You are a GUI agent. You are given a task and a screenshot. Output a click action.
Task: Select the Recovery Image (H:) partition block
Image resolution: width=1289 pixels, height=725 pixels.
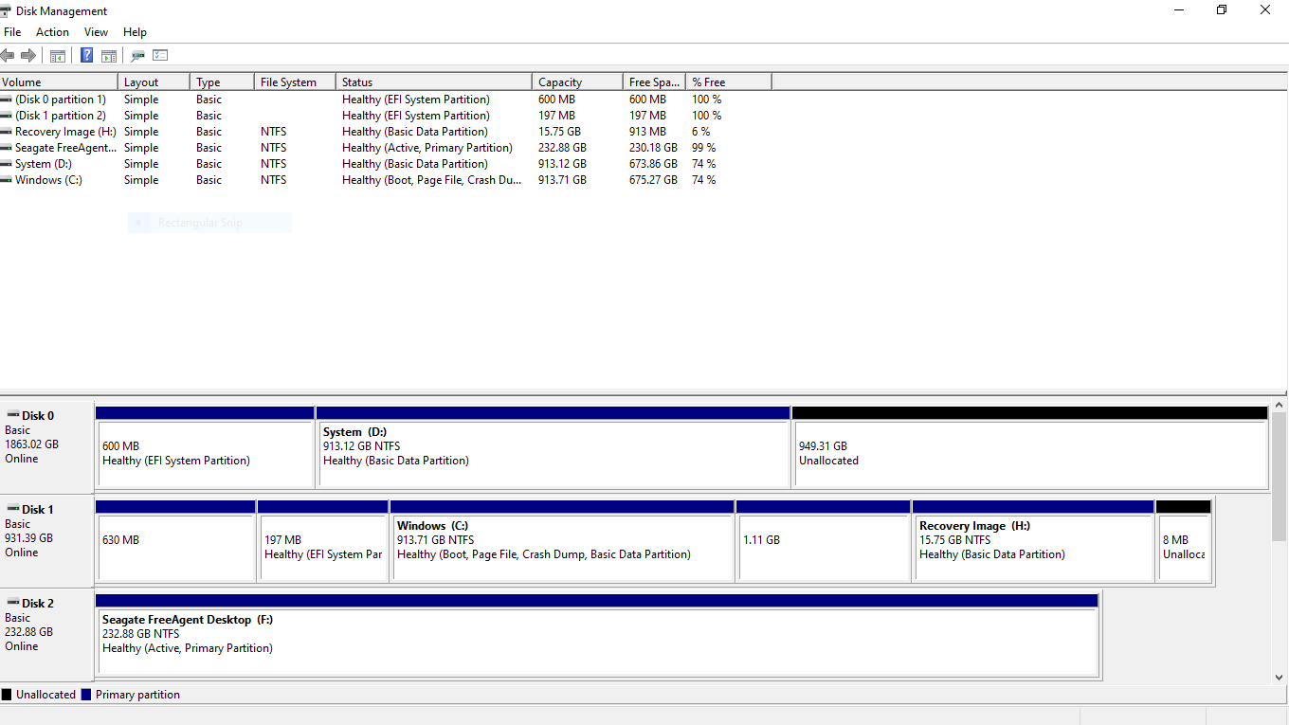tap(1033, 541)
